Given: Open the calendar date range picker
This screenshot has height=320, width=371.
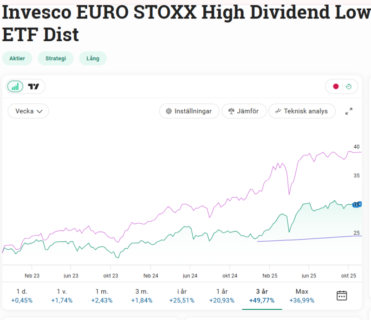Looking at the screenshot, I should tap(342, 295).
